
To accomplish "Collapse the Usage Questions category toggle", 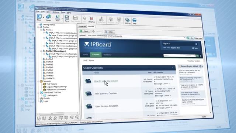I will [173, 68].
